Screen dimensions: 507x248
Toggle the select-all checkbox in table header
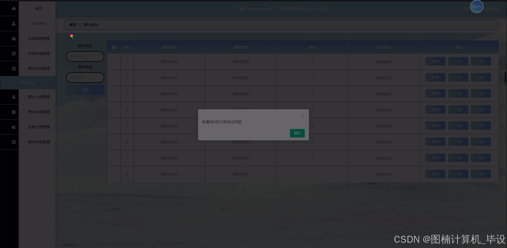pyautogui.click(x=114, y=47)
